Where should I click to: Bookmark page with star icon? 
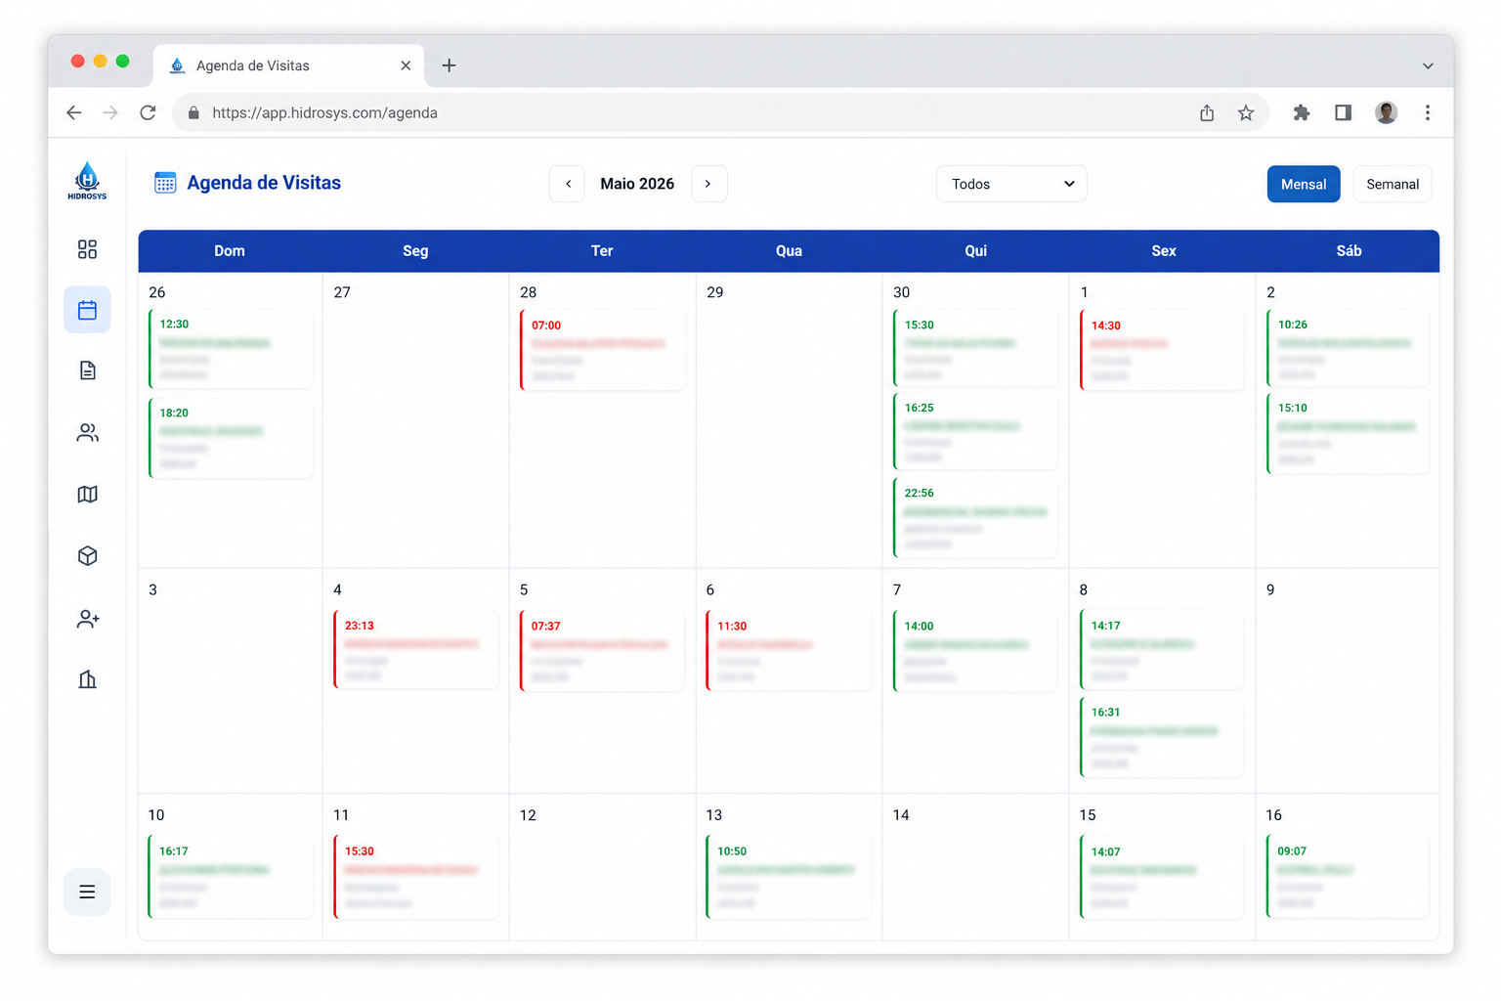coord(1246,112)
